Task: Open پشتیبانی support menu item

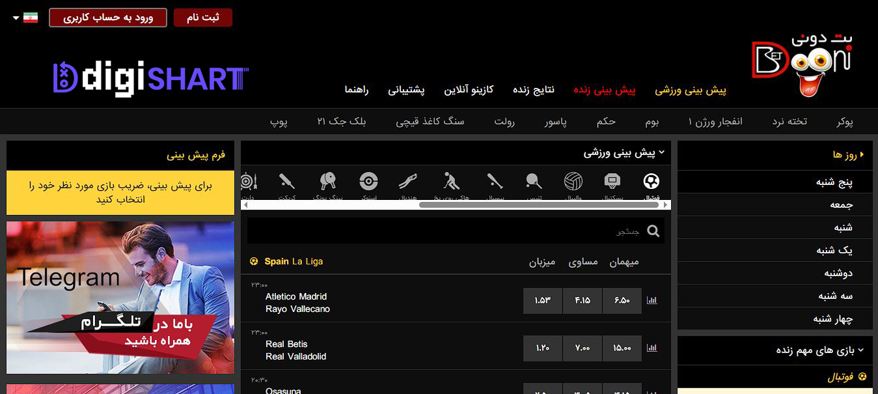Action: pyautogui.click(x=406, y=90)
